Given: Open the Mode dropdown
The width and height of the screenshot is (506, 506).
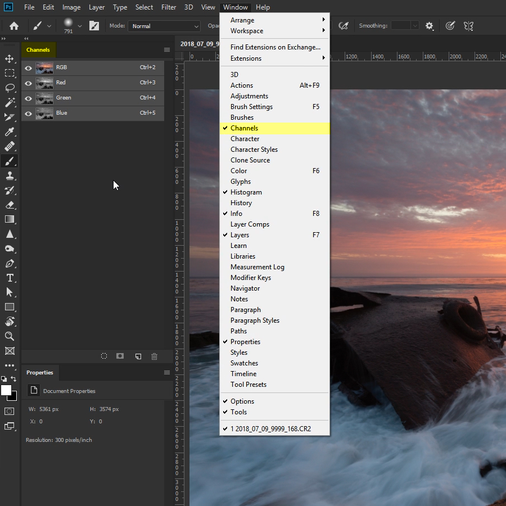Looking at the screenshot, I should coord(164,26).
